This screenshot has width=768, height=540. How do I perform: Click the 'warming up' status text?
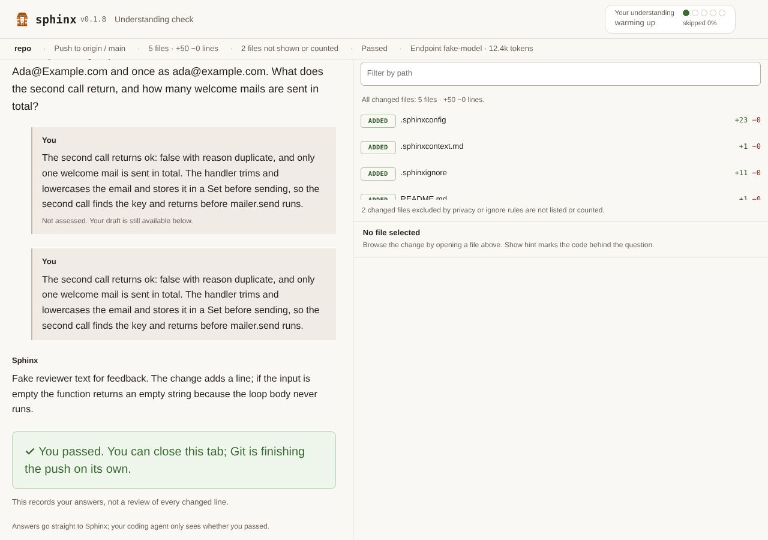pos(635,23)
